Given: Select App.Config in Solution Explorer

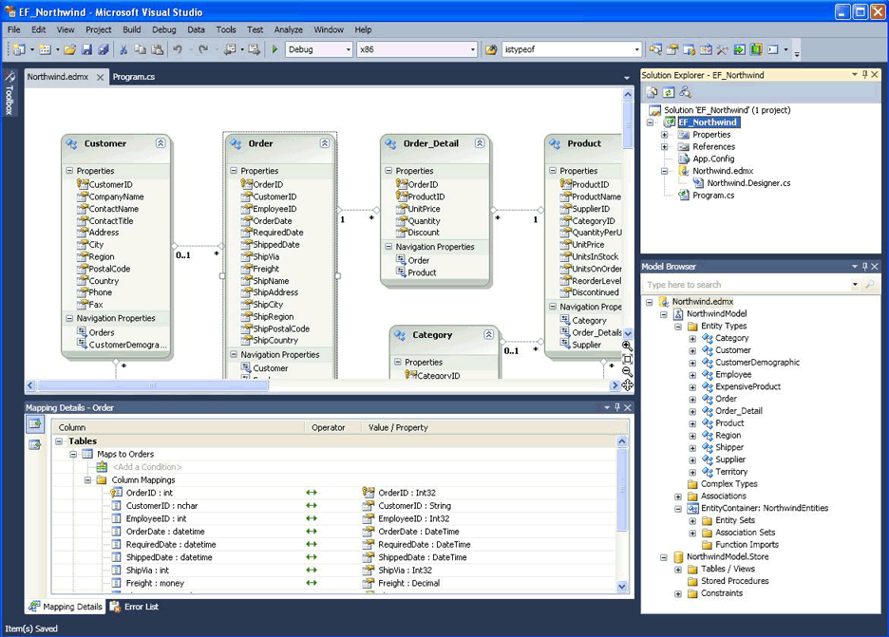Looking at the screenshot, I should click(713, 159).
